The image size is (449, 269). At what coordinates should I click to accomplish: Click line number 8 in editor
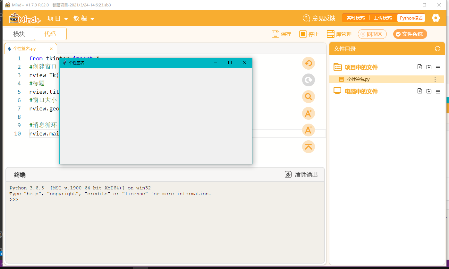19,117
